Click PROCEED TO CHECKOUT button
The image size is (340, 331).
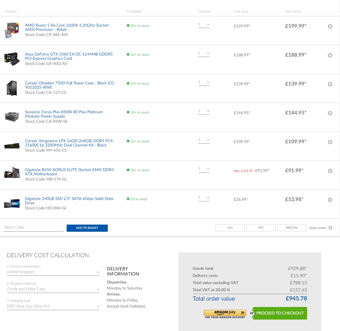pos(280,313)
